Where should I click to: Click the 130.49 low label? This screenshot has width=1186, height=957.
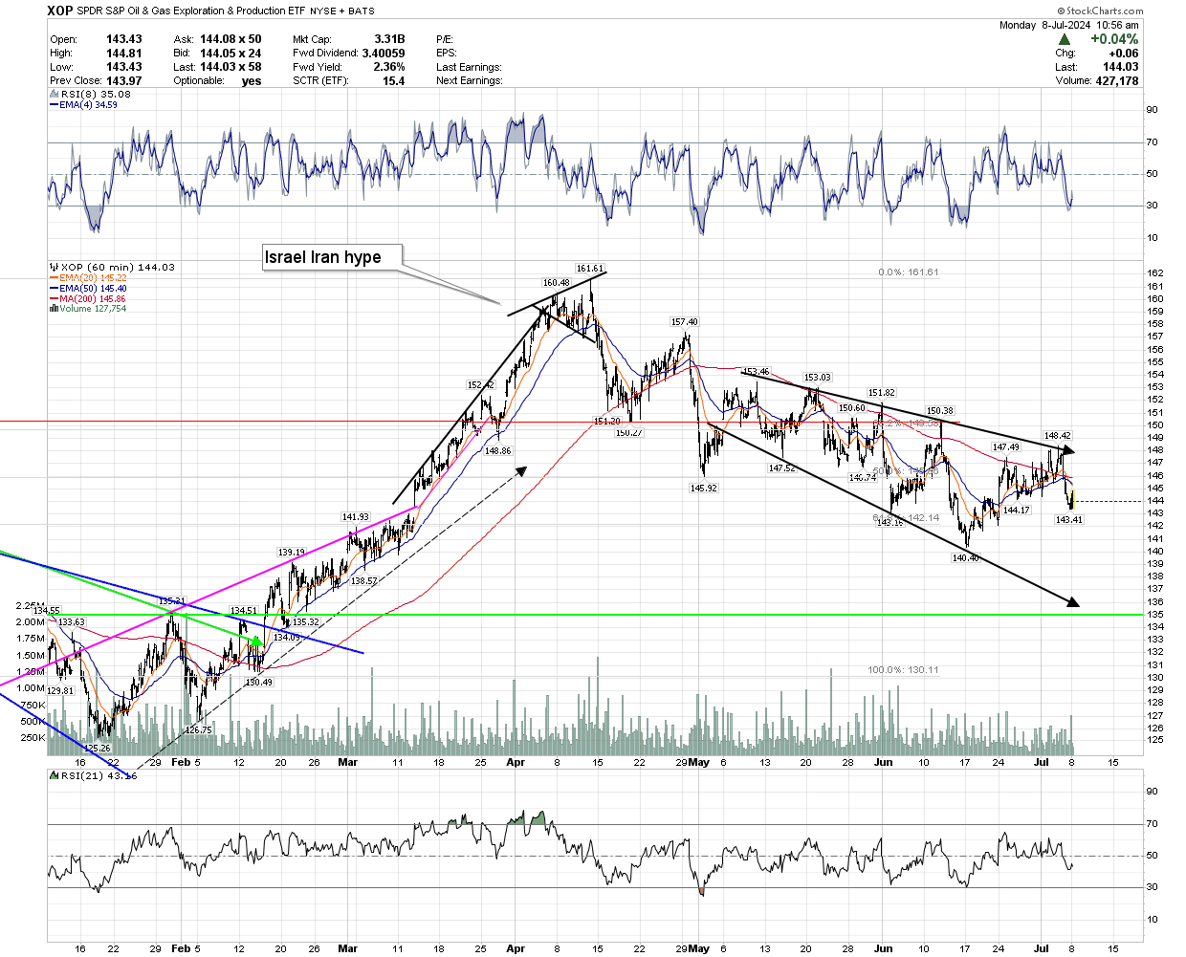coord(258,683)
